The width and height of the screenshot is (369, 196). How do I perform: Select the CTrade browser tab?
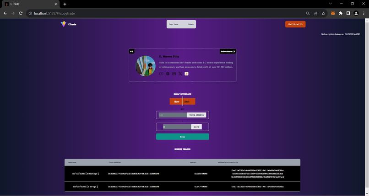[x=31, y=4]
